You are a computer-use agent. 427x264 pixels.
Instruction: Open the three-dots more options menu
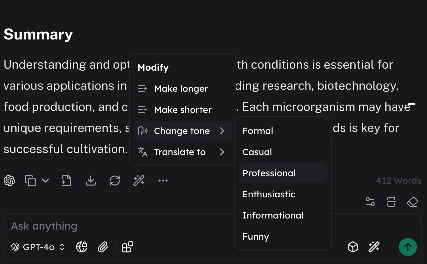[163, 181]
